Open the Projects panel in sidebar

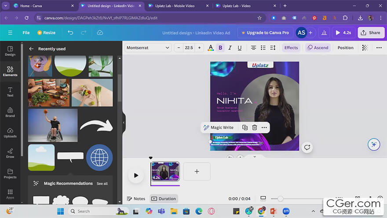coord(10,174)
